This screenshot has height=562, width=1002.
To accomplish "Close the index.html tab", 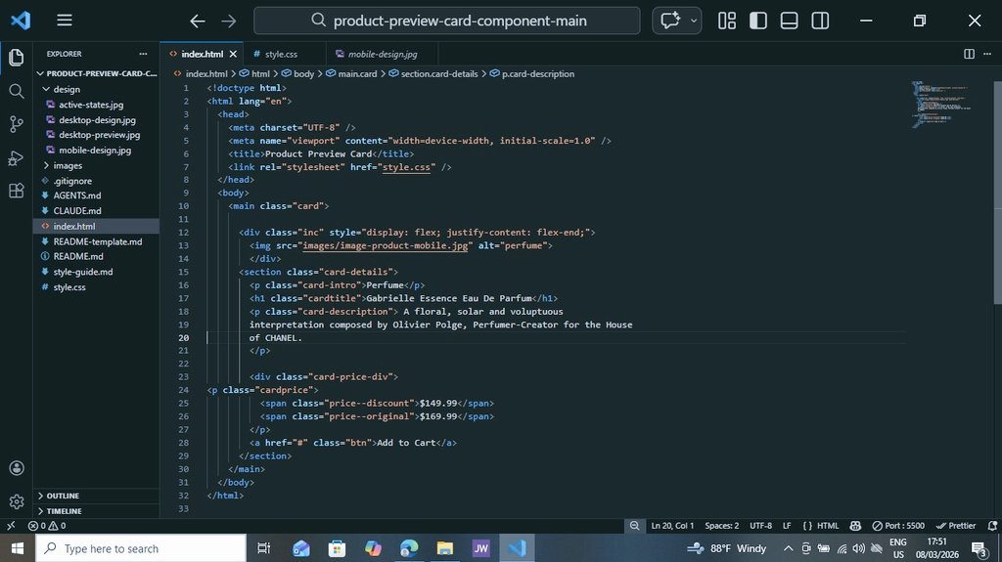I will point(233,55).
